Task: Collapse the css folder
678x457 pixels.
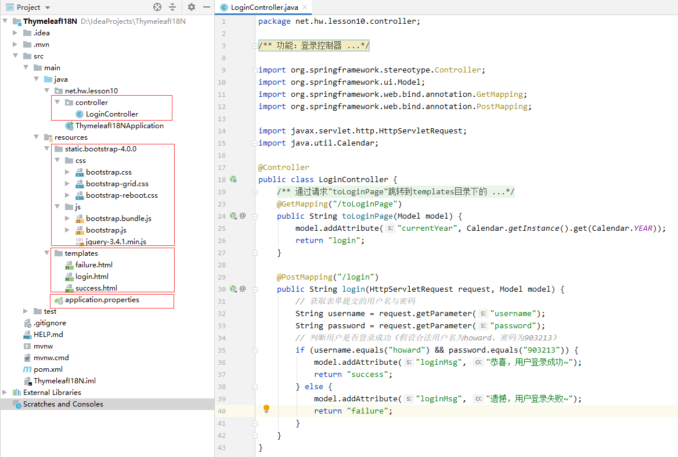Action: pyautogui.click(x=57, y=160)
